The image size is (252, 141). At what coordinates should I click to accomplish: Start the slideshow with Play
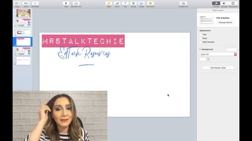[x=66, y=4]
